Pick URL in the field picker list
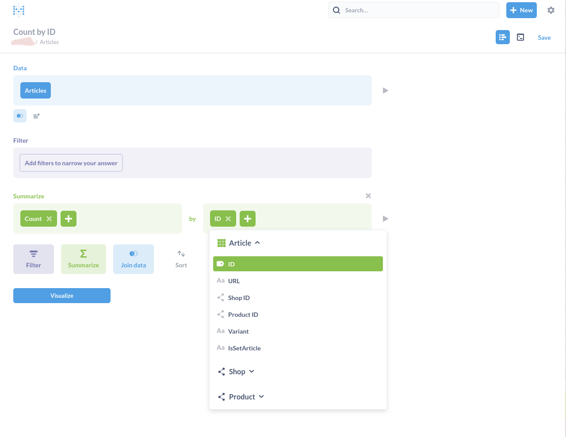Image resolution: width=566 pixels, height=437 pixels. 234,281
